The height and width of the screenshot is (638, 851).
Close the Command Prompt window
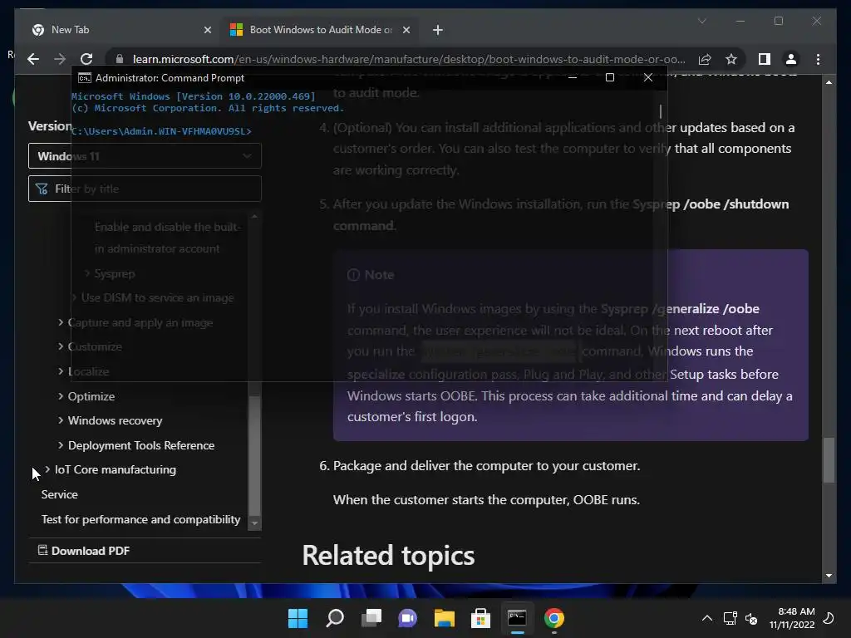click(647, 77)
